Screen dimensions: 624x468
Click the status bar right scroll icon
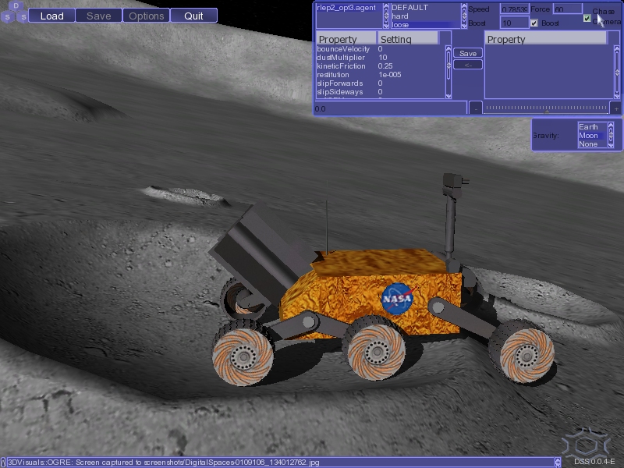tap(558, 462)
